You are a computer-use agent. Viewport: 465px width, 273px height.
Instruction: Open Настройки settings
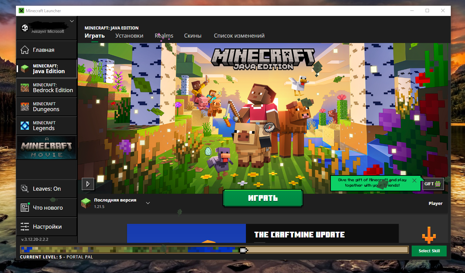[x=47, y=227]
